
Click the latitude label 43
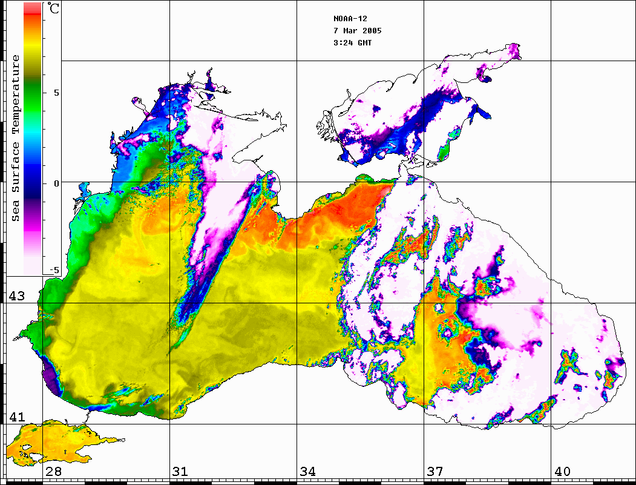pos(16,296)
